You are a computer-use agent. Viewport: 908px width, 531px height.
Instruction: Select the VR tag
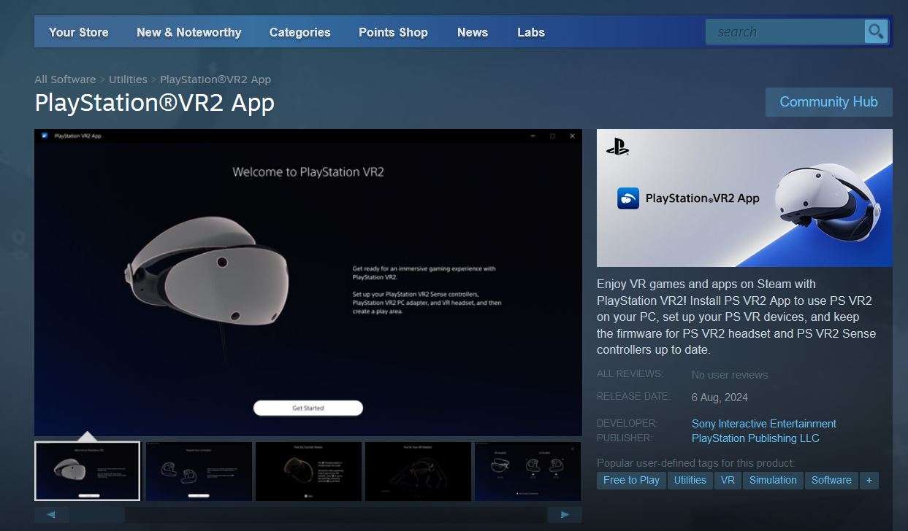click(x=728, y=480)
